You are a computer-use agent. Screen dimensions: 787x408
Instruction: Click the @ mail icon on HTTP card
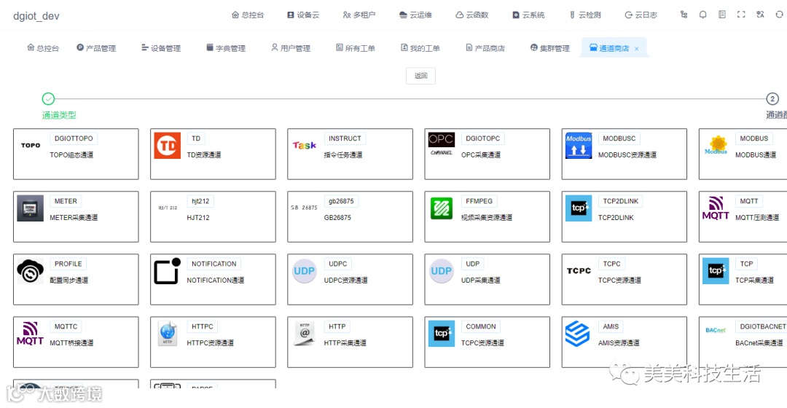coord(304,334)
